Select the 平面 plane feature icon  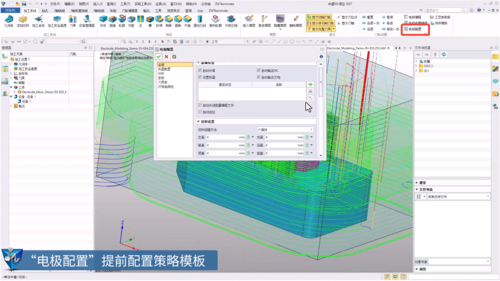[187, 21]
